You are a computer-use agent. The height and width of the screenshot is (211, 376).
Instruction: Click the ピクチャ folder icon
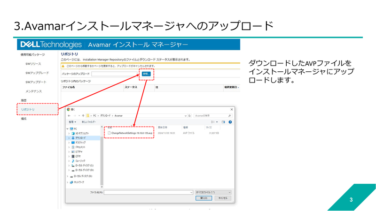click(73, 151)
